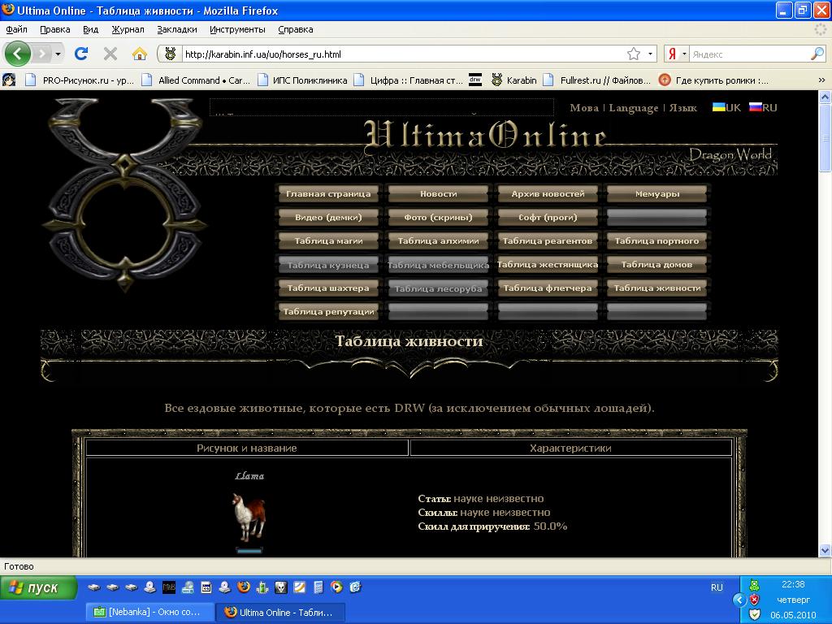Open Таблица реагентов page
Image resolution: width=832 pixels, height=624 pixels.
tap(548, 240)
